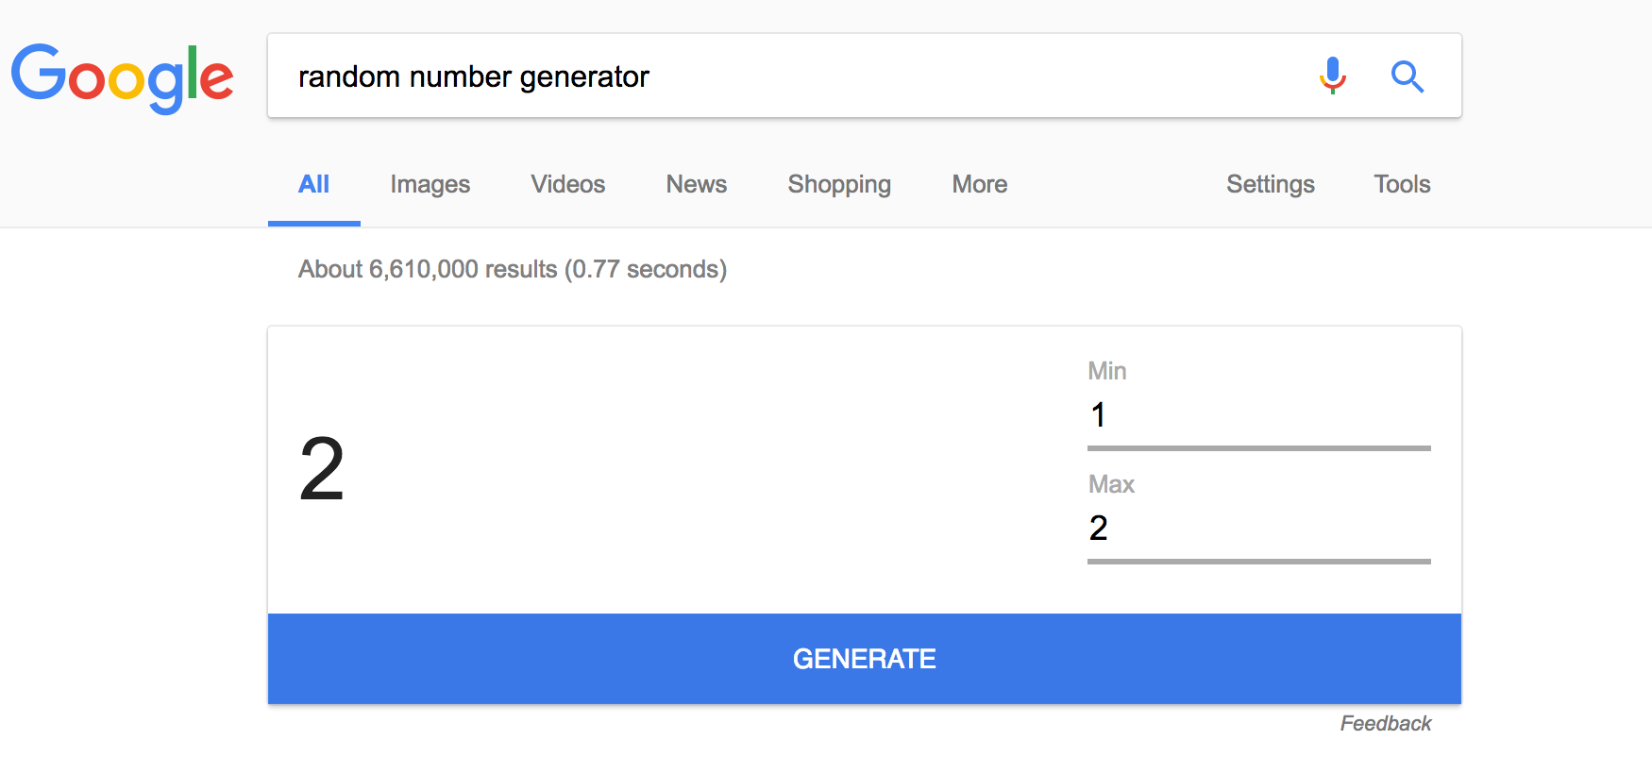This screenshot has width=1652, height=757.
Task: Show Shopping results
Action: click(839, 184)
